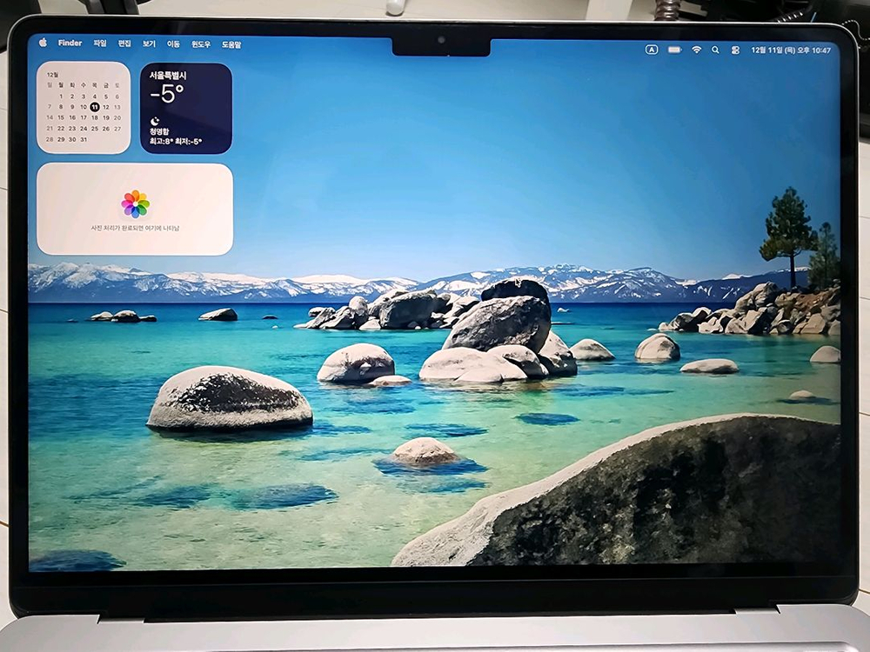Viewport: 870px width, 652px height.
Task: Click December 25 on the calendar widget
Action: (x=94, y=127)
